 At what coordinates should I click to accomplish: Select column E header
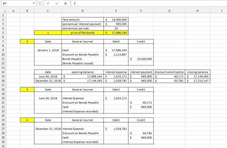click(x=116, y=11)
